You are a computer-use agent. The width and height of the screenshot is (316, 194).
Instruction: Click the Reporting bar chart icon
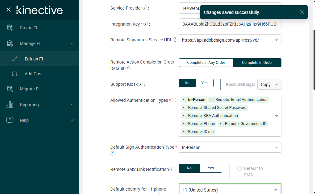(x=10, y=105)
